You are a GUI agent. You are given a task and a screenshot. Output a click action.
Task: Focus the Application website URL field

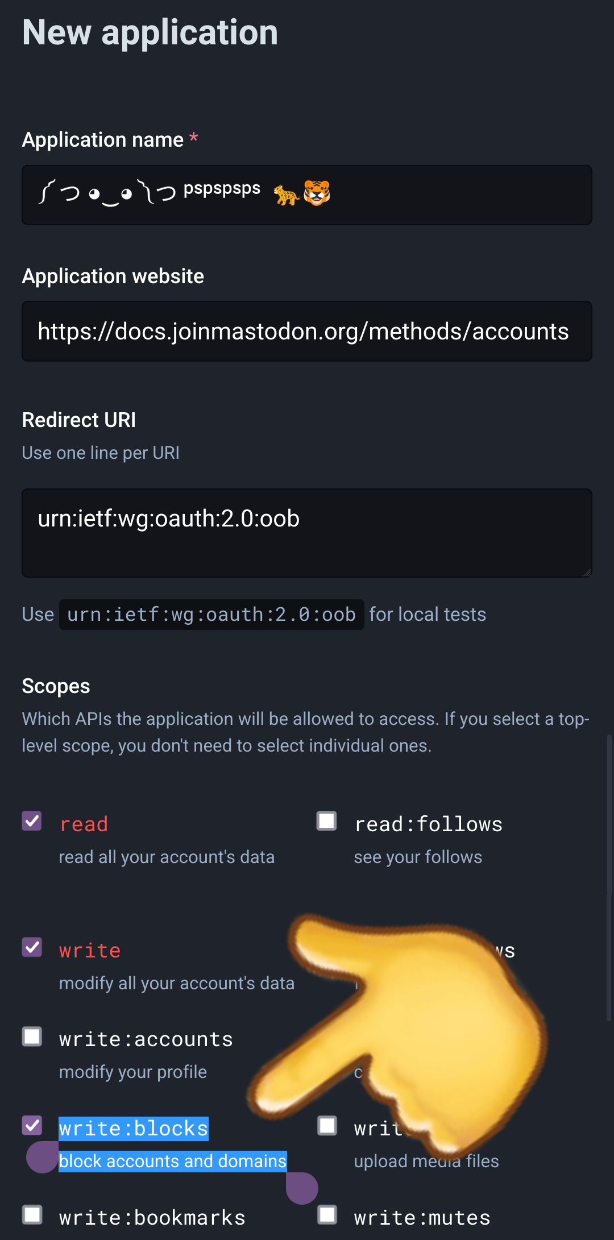coord(307,331)
